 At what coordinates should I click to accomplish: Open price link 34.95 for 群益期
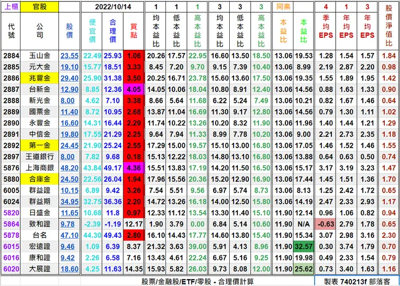[x=69, y=202]
